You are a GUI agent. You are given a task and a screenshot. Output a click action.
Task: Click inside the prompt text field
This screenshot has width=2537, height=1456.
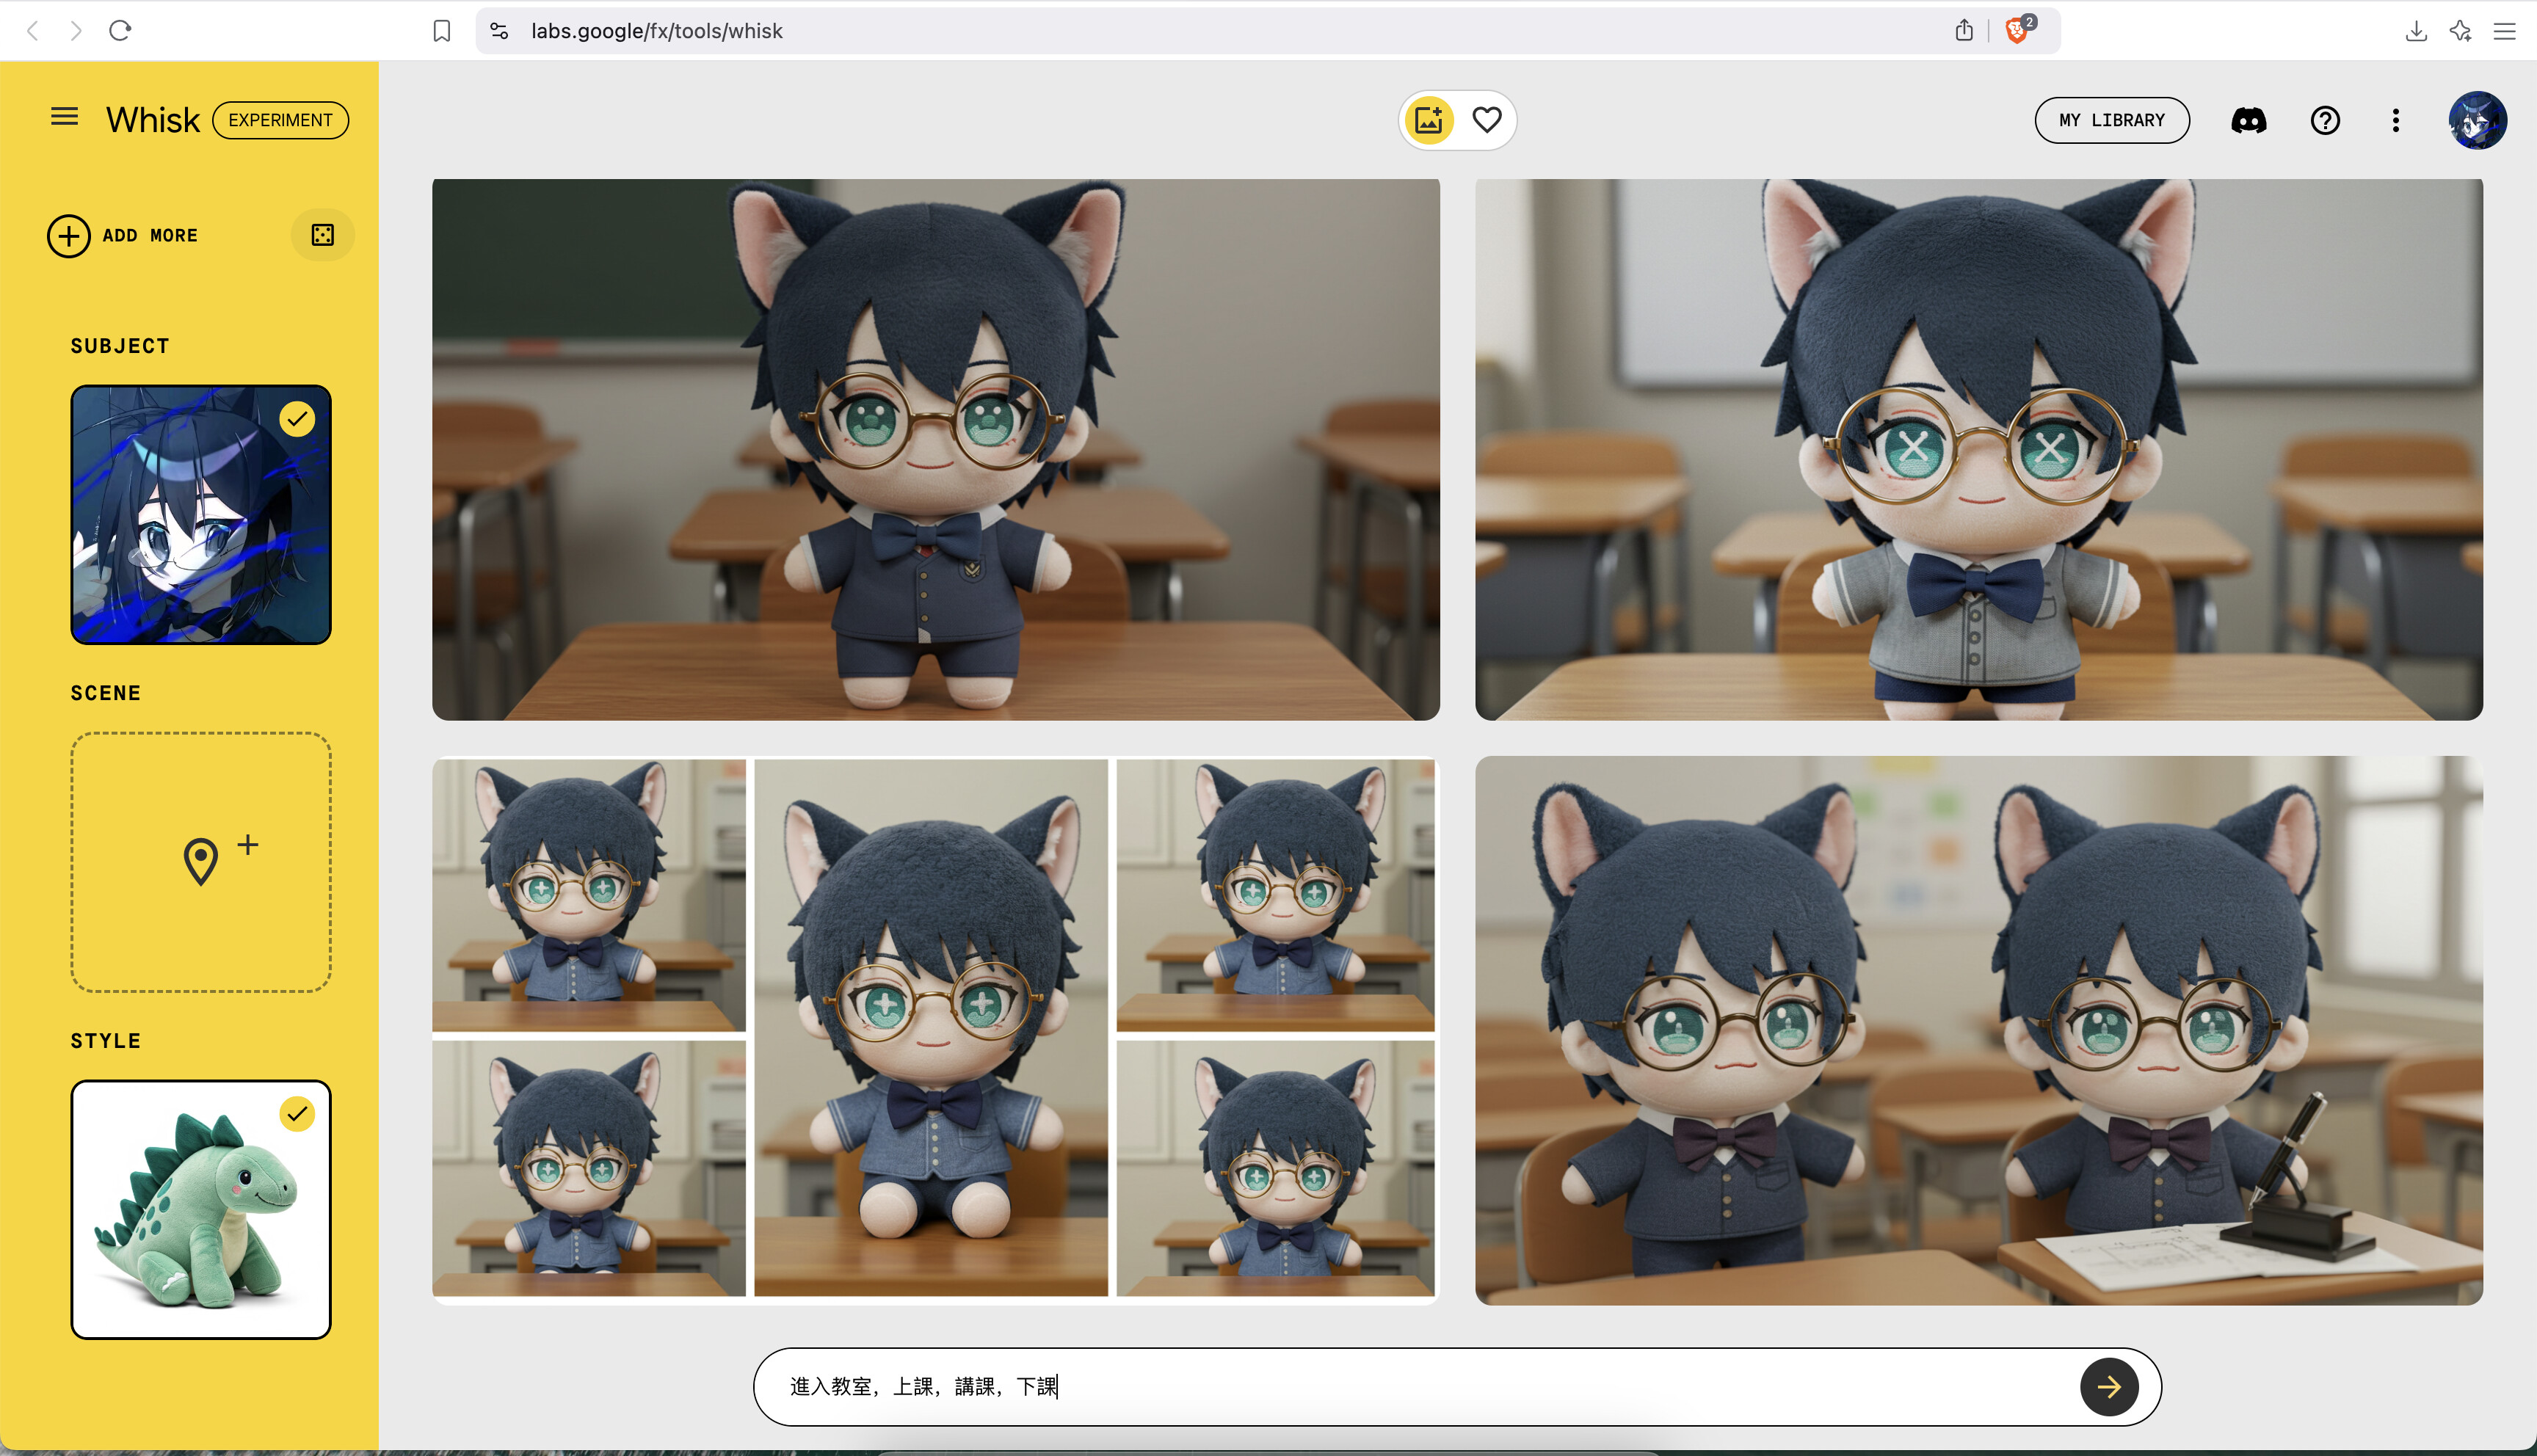click(x=1300, y=1387)
